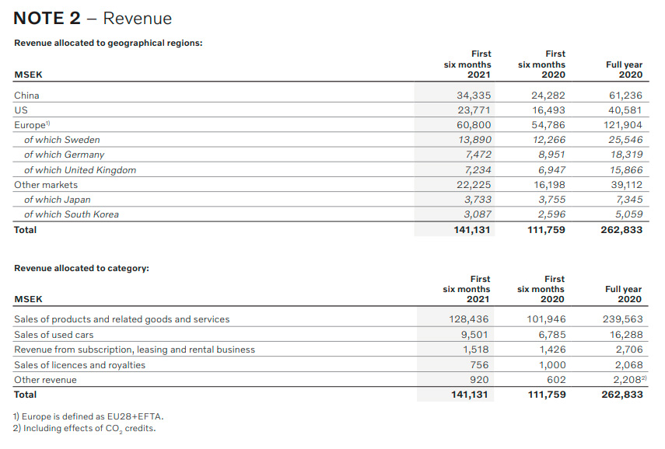The height and width of the screenshot is (449, 665).
Task: Select the 'of which Sweden' row label
Action: tap(62, 140)
